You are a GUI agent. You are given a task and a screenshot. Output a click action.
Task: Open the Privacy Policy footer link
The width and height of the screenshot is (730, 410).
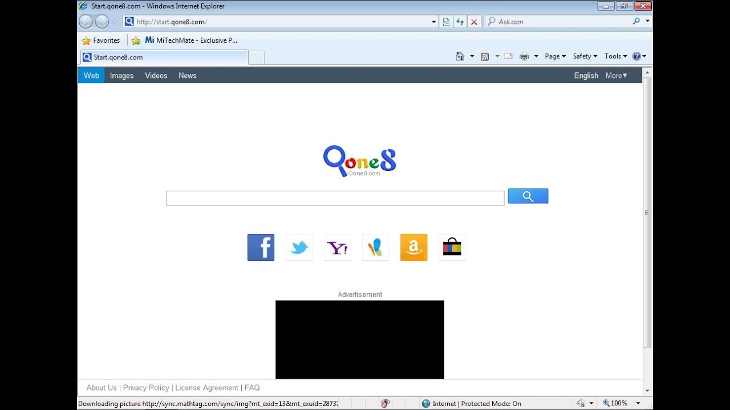146,388
